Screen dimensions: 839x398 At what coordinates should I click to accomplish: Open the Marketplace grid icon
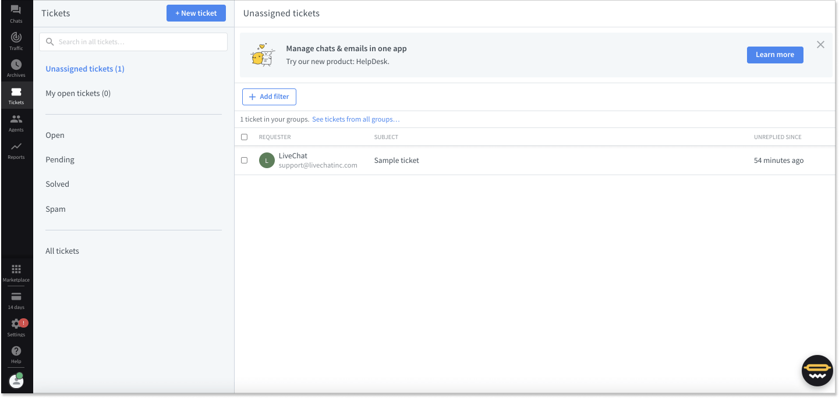(x=16, y=269)
